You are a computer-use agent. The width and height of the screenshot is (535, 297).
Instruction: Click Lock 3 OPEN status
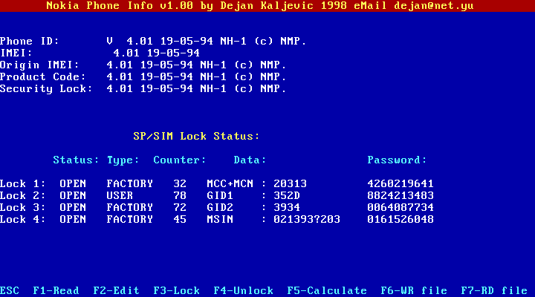(x=73, y=207)
